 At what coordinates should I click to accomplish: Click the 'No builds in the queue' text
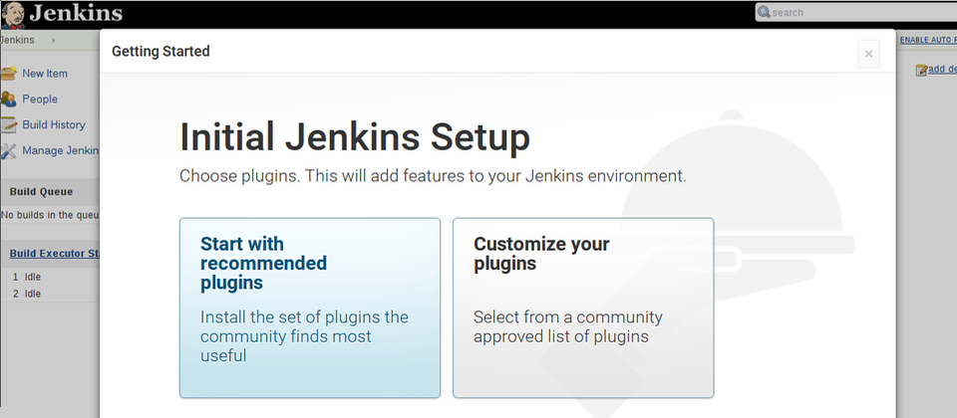tap(50, 215)
